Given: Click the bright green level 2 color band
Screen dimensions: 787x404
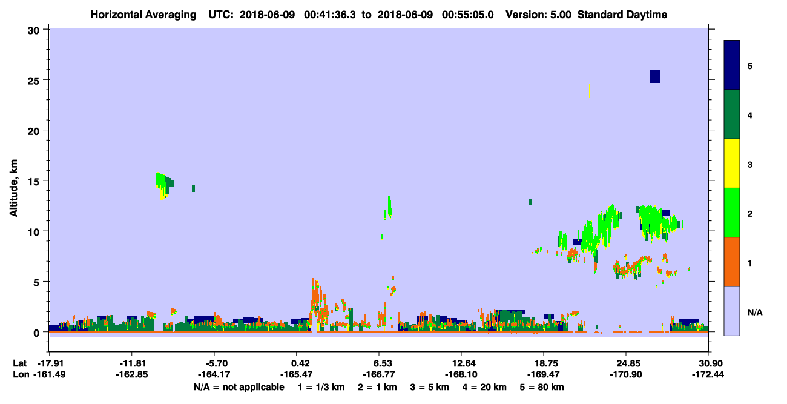Looking at the screenshot, I should point(732,213).
